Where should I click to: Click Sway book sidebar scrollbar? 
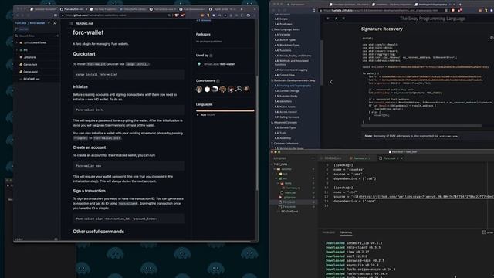[321, 63]
